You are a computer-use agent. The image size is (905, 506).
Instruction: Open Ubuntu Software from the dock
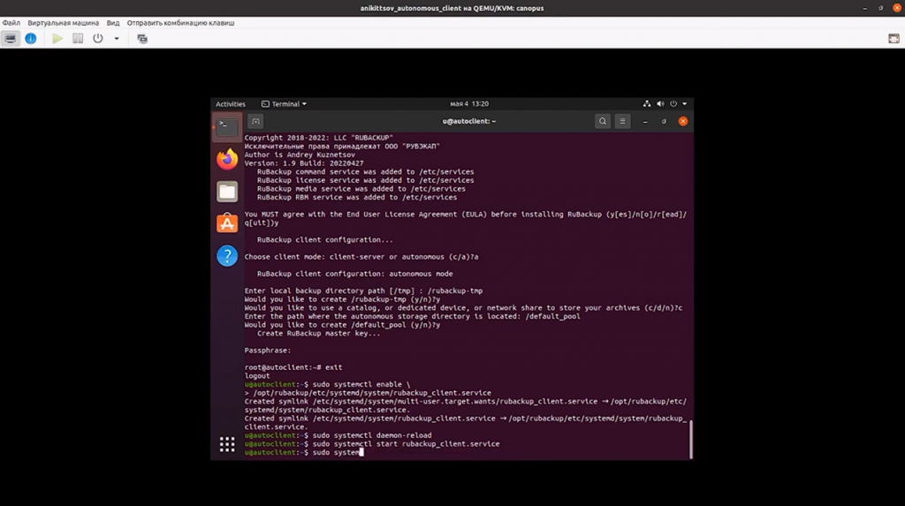click(227, 223)
